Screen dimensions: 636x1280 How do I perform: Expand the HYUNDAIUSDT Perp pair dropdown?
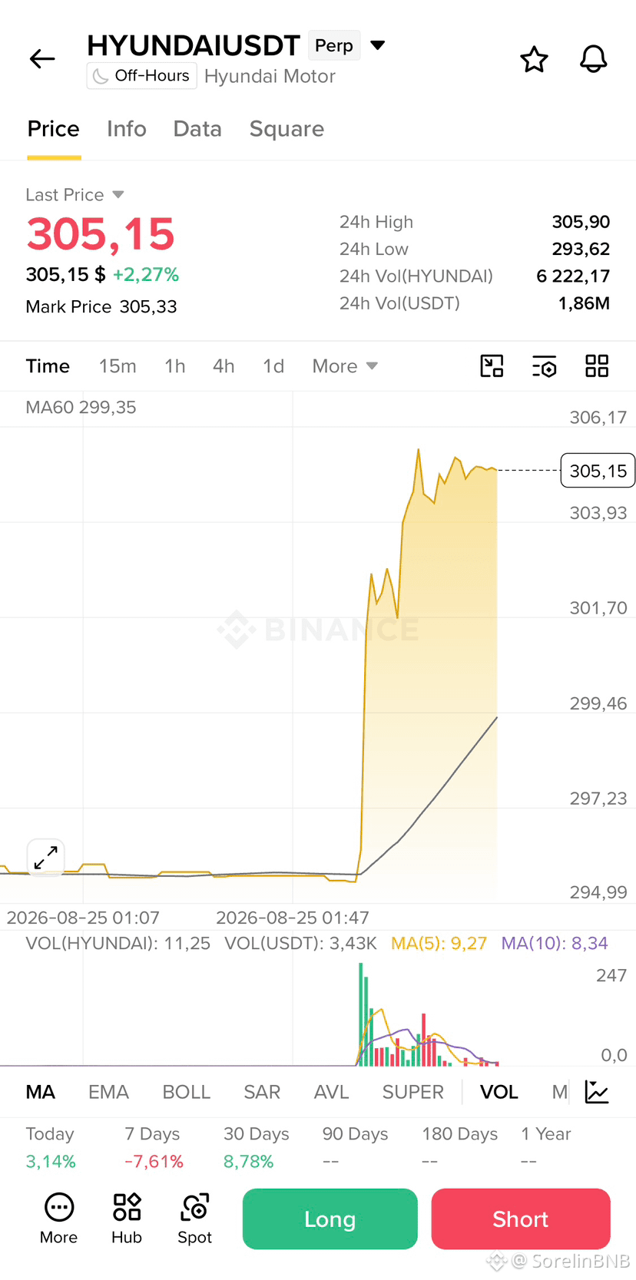click(378, 45)
